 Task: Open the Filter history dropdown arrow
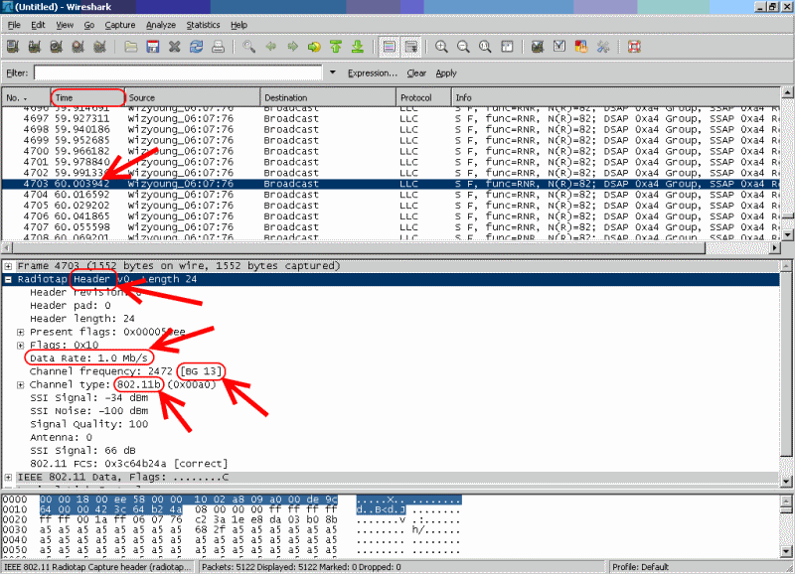[331, 73]
